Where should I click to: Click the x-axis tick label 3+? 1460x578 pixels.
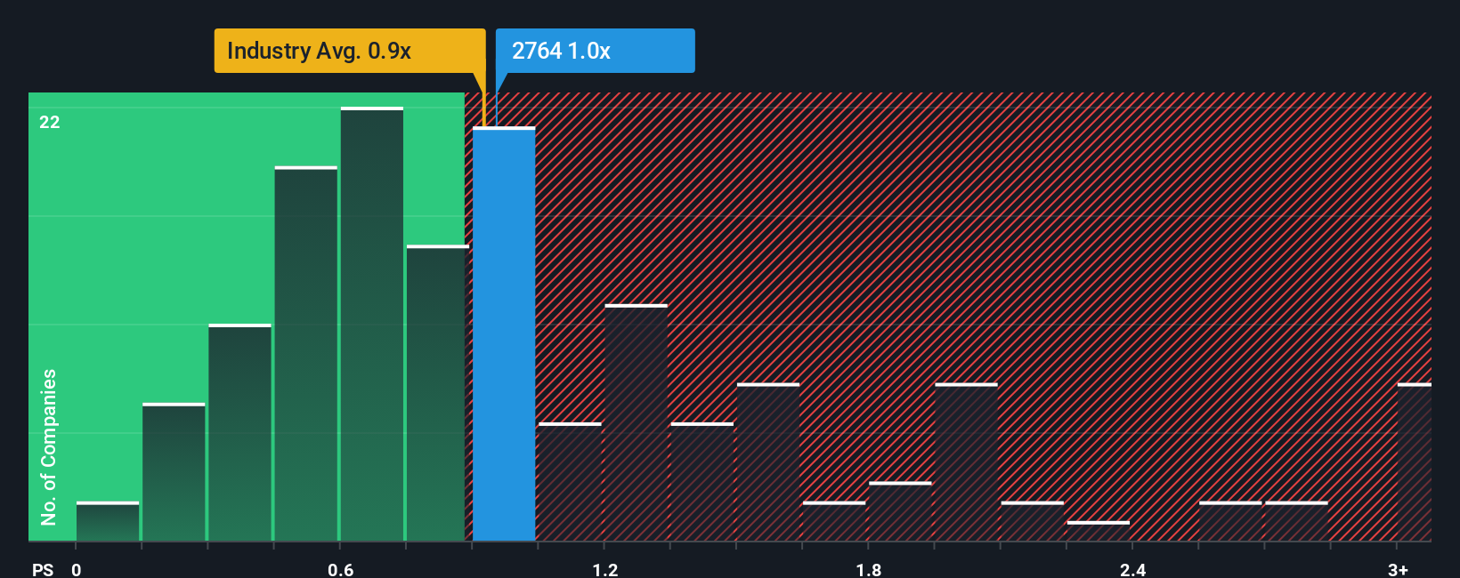coord(1398,569)
